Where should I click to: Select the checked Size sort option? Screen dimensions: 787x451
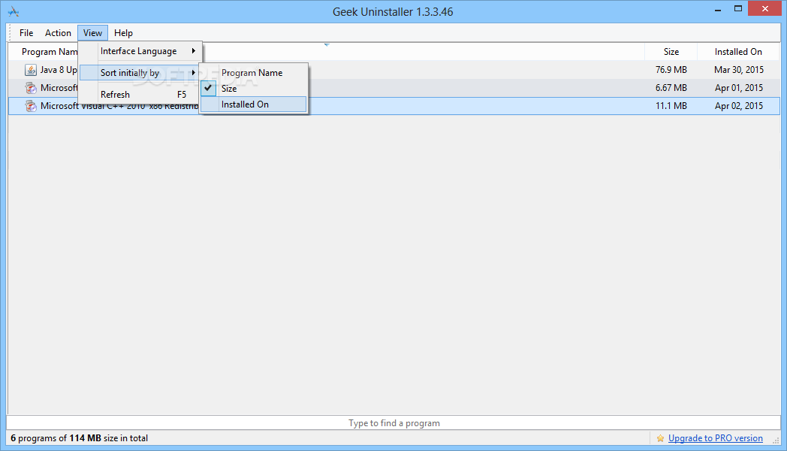[x=254, y=89]
